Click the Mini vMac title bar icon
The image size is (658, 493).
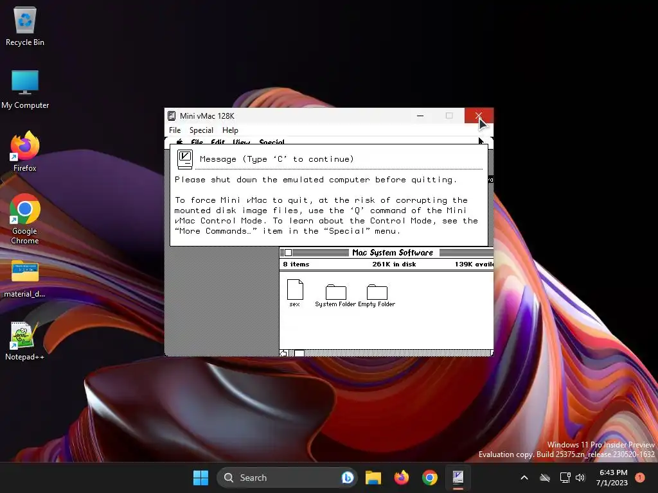172,116
